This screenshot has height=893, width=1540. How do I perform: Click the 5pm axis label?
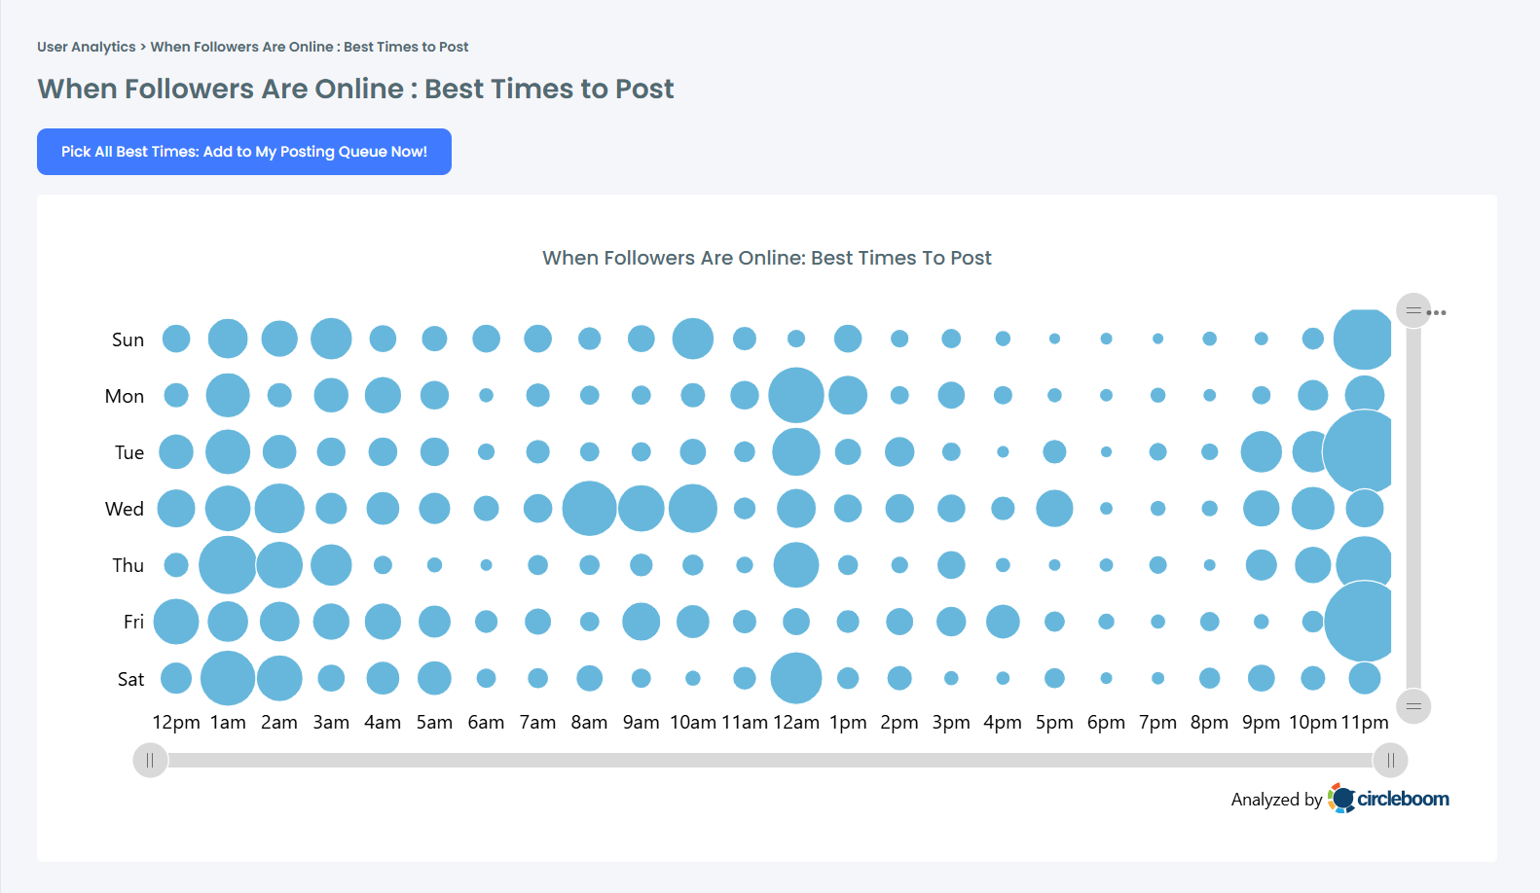(1054, 723)
